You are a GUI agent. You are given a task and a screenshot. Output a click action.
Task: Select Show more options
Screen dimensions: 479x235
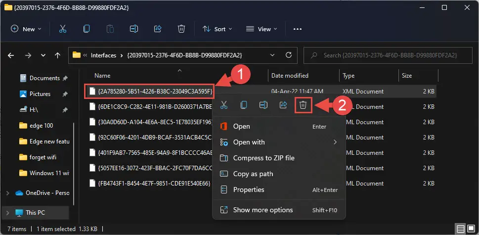(x=279, y=210)
